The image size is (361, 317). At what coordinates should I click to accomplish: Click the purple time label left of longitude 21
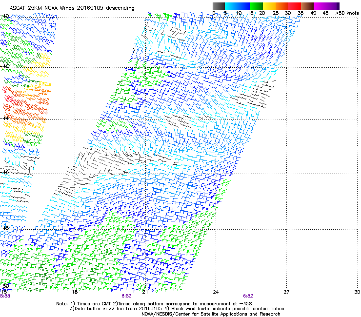click(127, 296)
